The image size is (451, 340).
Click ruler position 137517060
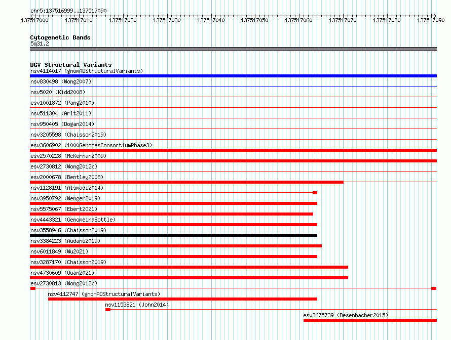coord(298,20)
